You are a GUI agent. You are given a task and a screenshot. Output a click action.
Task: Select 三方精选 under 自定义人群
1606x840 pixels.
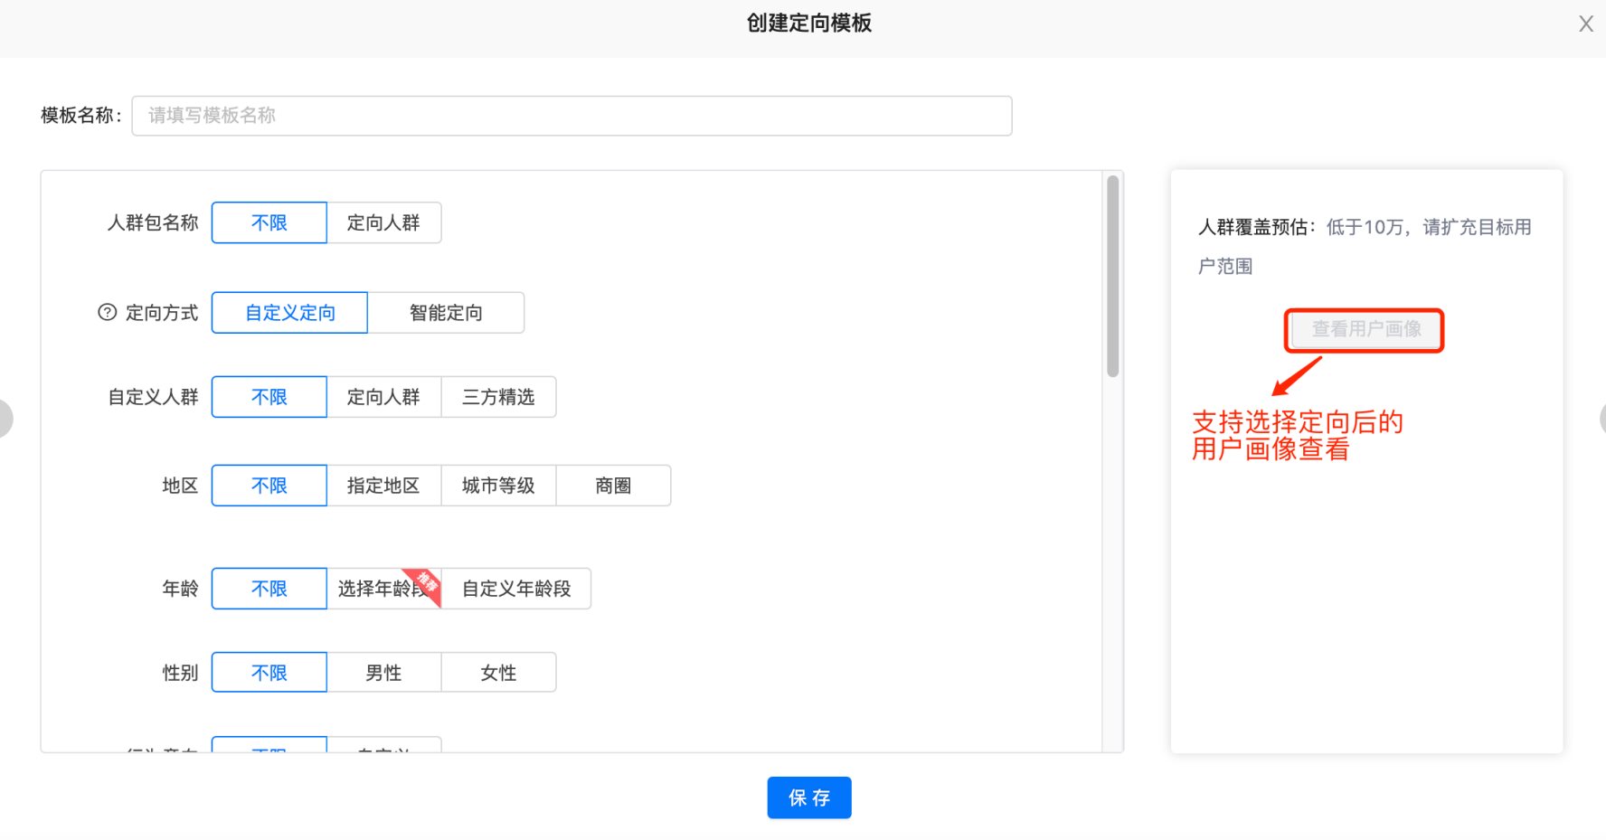pos(498,397)
